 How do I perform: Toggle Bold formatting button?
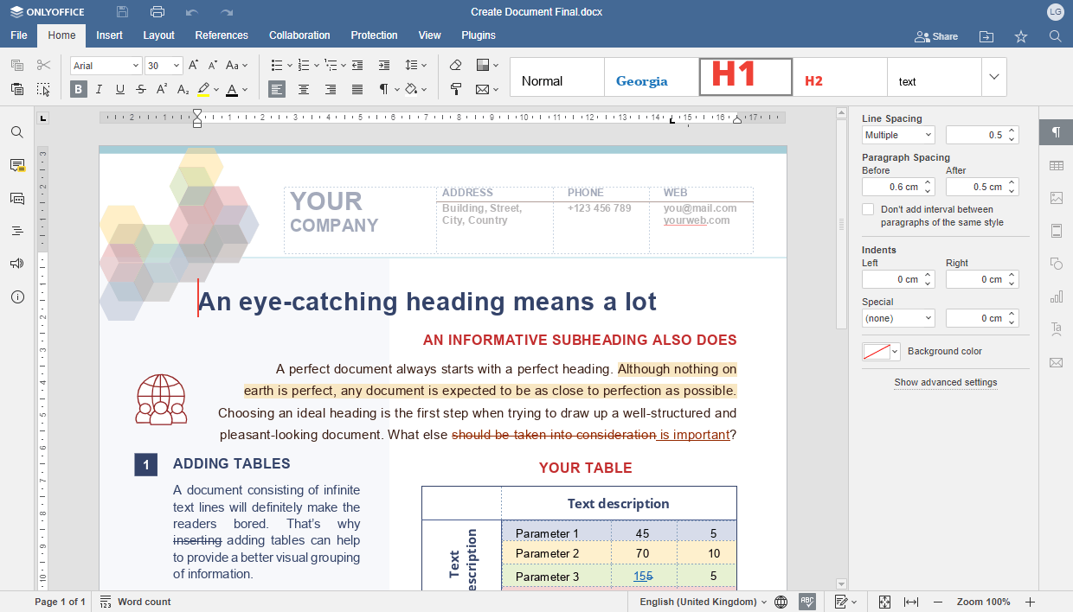[x=79, y=89]
